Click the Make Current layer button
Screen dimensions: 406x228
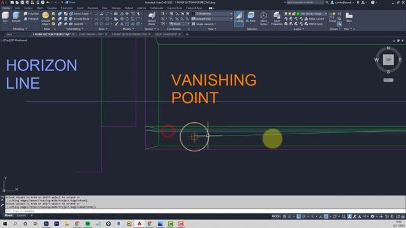(x=315, y=19)
